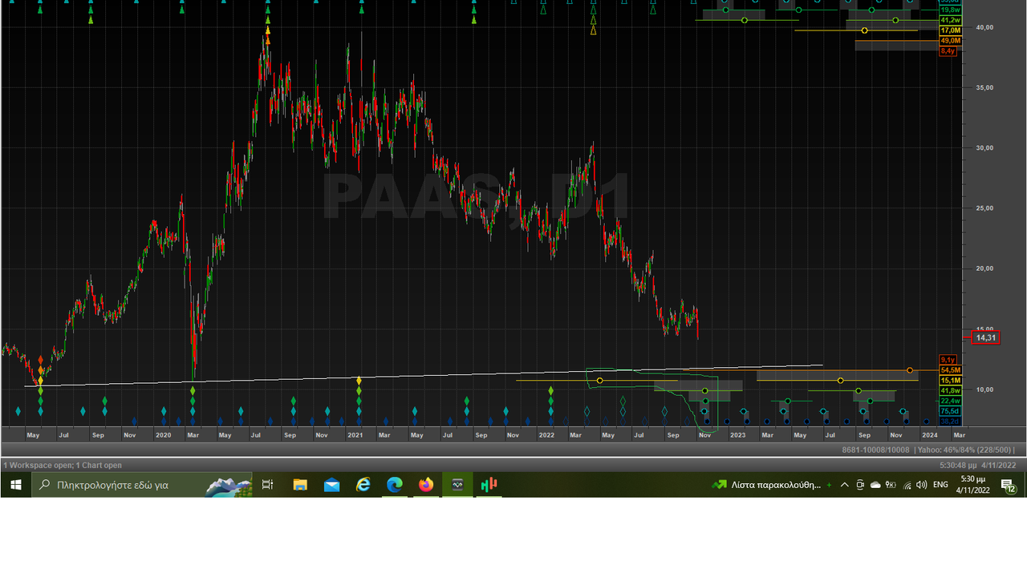The height and width of the screenshot is (577, 1027).
Task: Select the 15,1M cycle label at bottom
Action: [950, 381]
